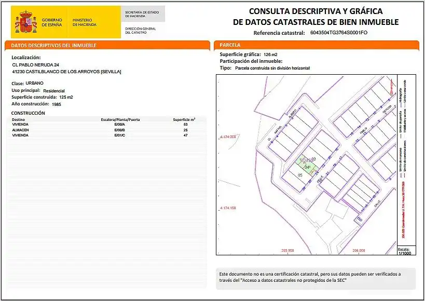Click the 'CONSTRUCCIÓN' heading
The width and height of the screenshot is (425, 301).
28,113
